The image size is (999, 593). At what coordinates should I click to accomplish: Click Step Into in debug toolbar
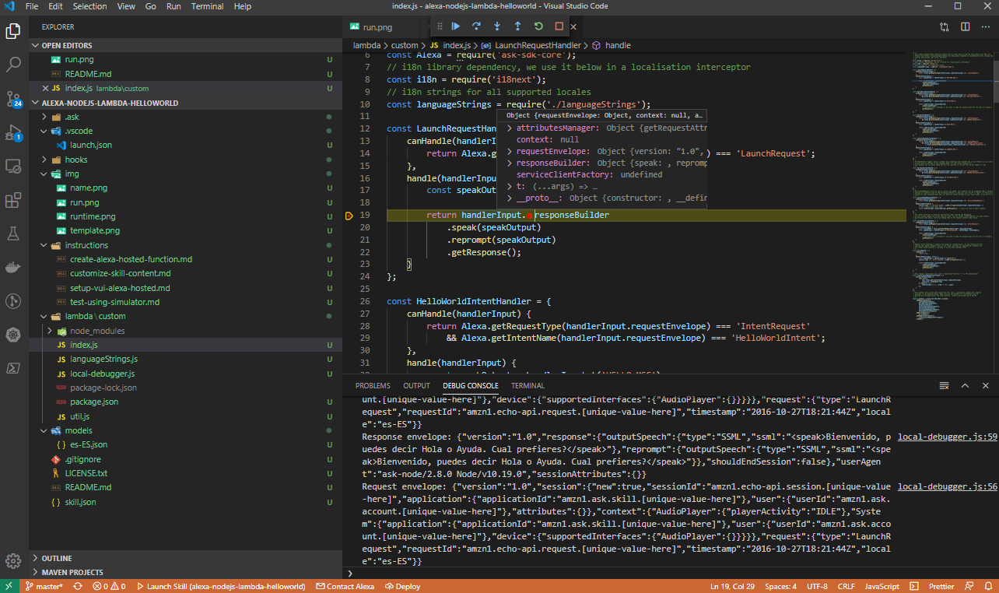click(x=497, y=26)
